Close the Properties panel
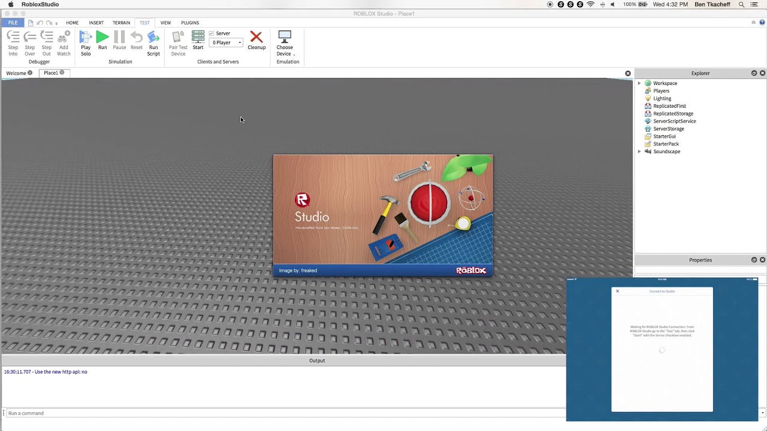767x431 pixels. pyautogui.click(x=762, y=260)
